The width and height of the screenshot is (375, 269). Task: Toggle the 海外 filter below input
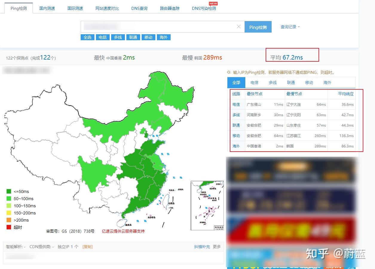163,37
